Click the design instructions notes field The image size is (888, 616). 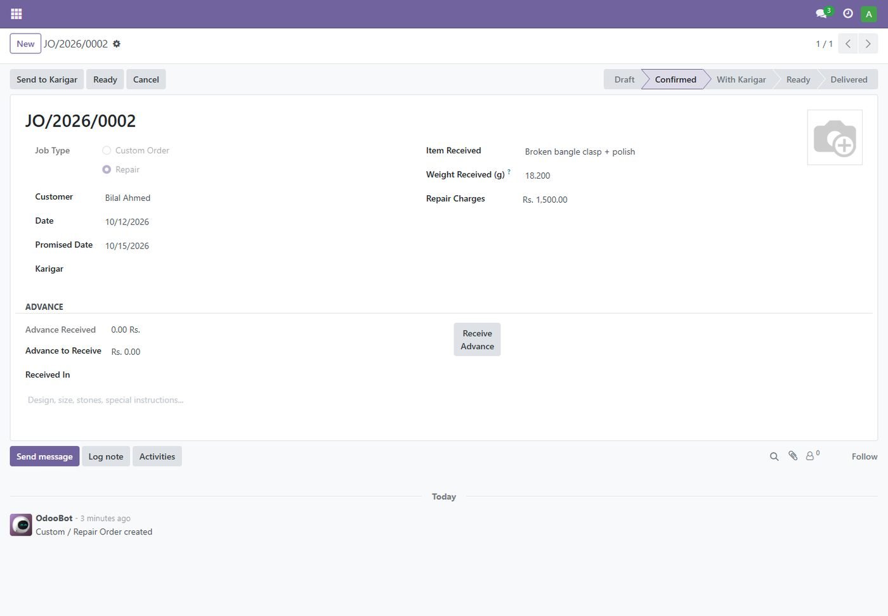click(444, 401)
